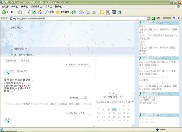Open sidebar article Party.
The width and height of the screenshot is (182, 132).
click(x=142, y=42)
